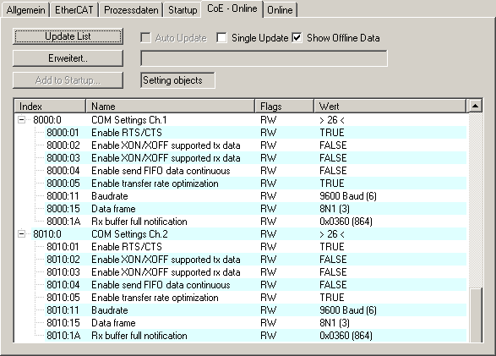Click the Update List button

pos(68,36)
